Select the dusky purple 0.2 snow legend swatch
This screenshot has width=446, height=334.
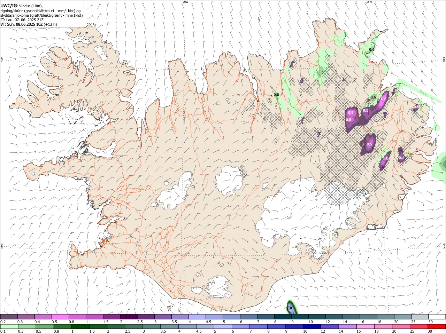[x=9, y=317]
